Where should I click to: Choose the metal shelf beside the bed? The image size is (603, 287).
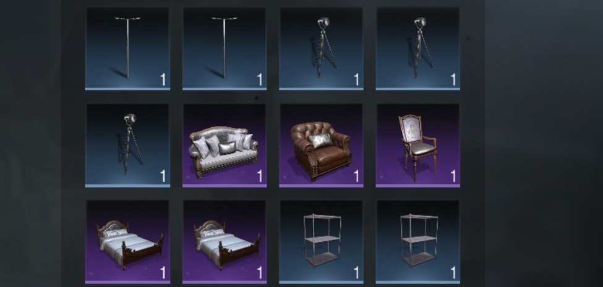pos(321,242)
